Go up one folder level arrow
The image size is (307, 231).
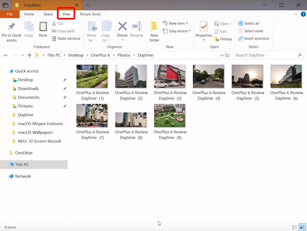[29, 55]
